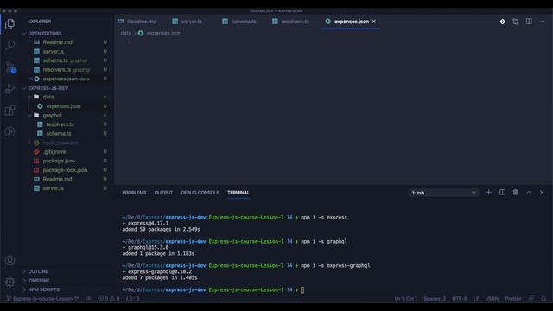Click the Prettier status bar item
This screenshot has width=553, height=311.
tap(513, 298)
